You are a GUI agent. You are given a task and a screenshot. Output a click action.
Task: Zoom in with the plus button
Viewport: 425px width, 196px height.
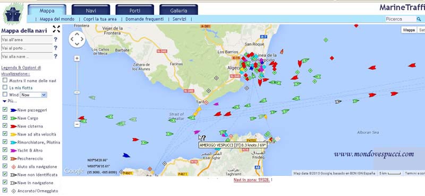pos(77,58)
